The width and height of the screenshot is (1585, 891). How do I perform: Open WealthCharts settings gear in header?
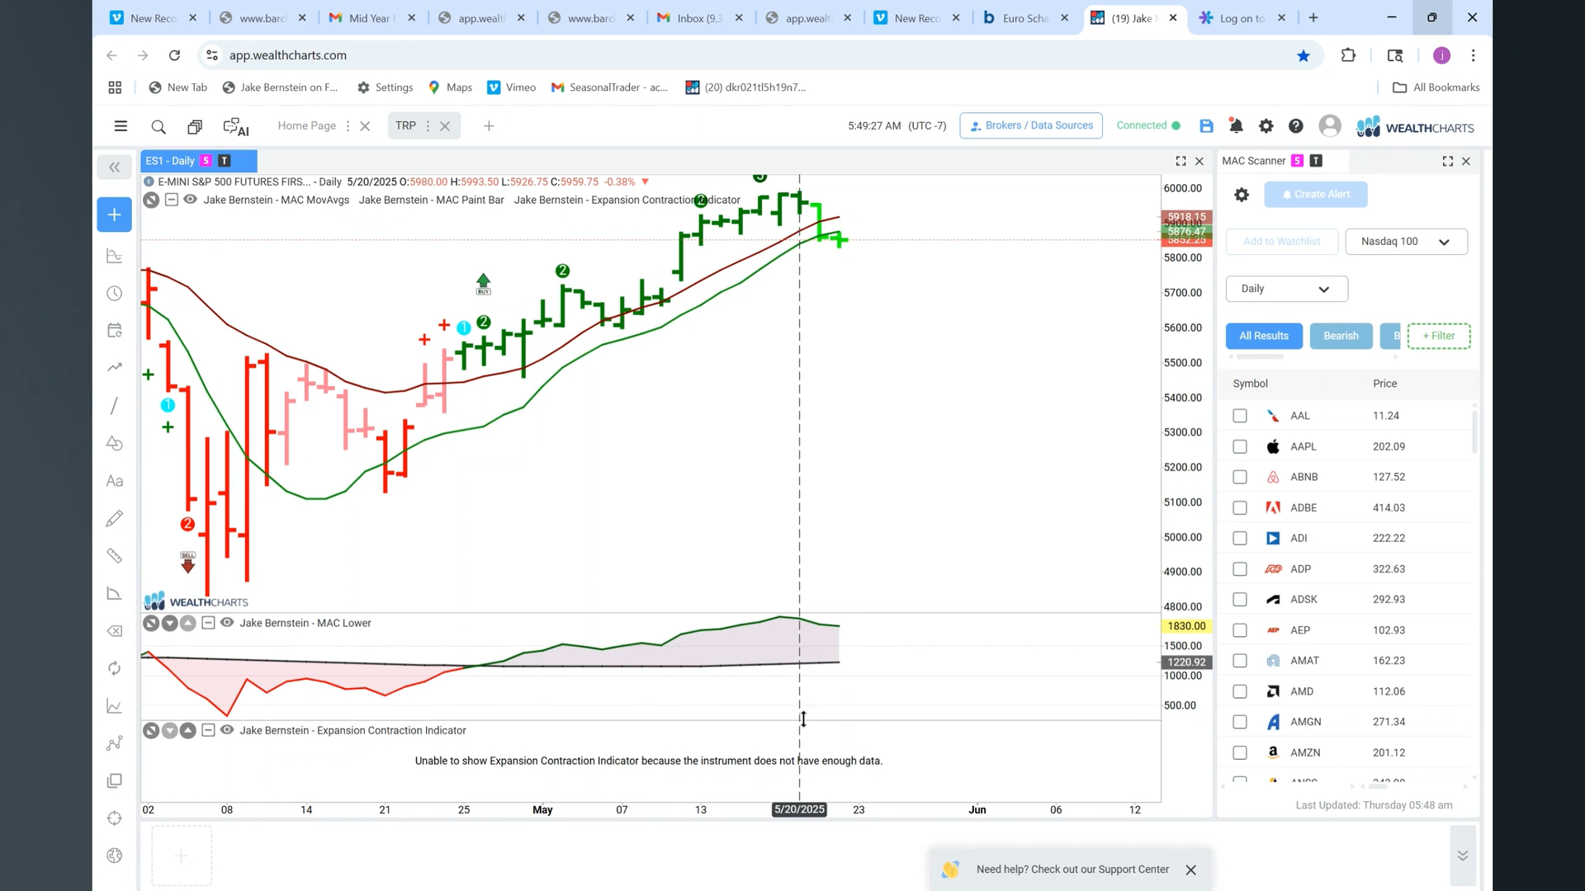click(1266, 125)
